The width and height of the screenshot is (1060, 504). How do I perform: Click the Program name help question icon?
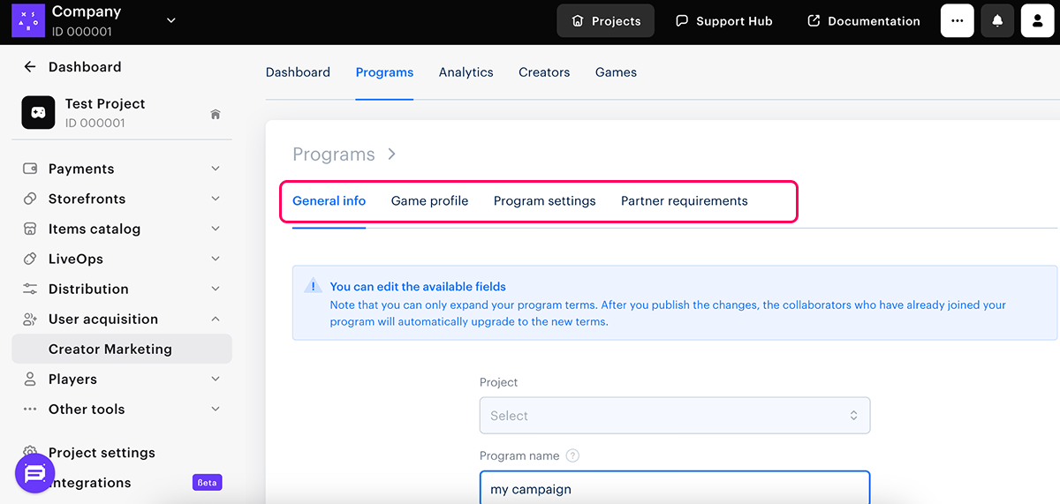[x=572, y=456]
